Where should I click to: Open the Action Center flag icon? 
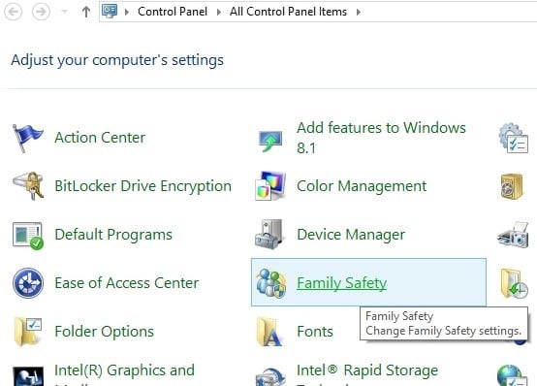(x=27, y=138)
